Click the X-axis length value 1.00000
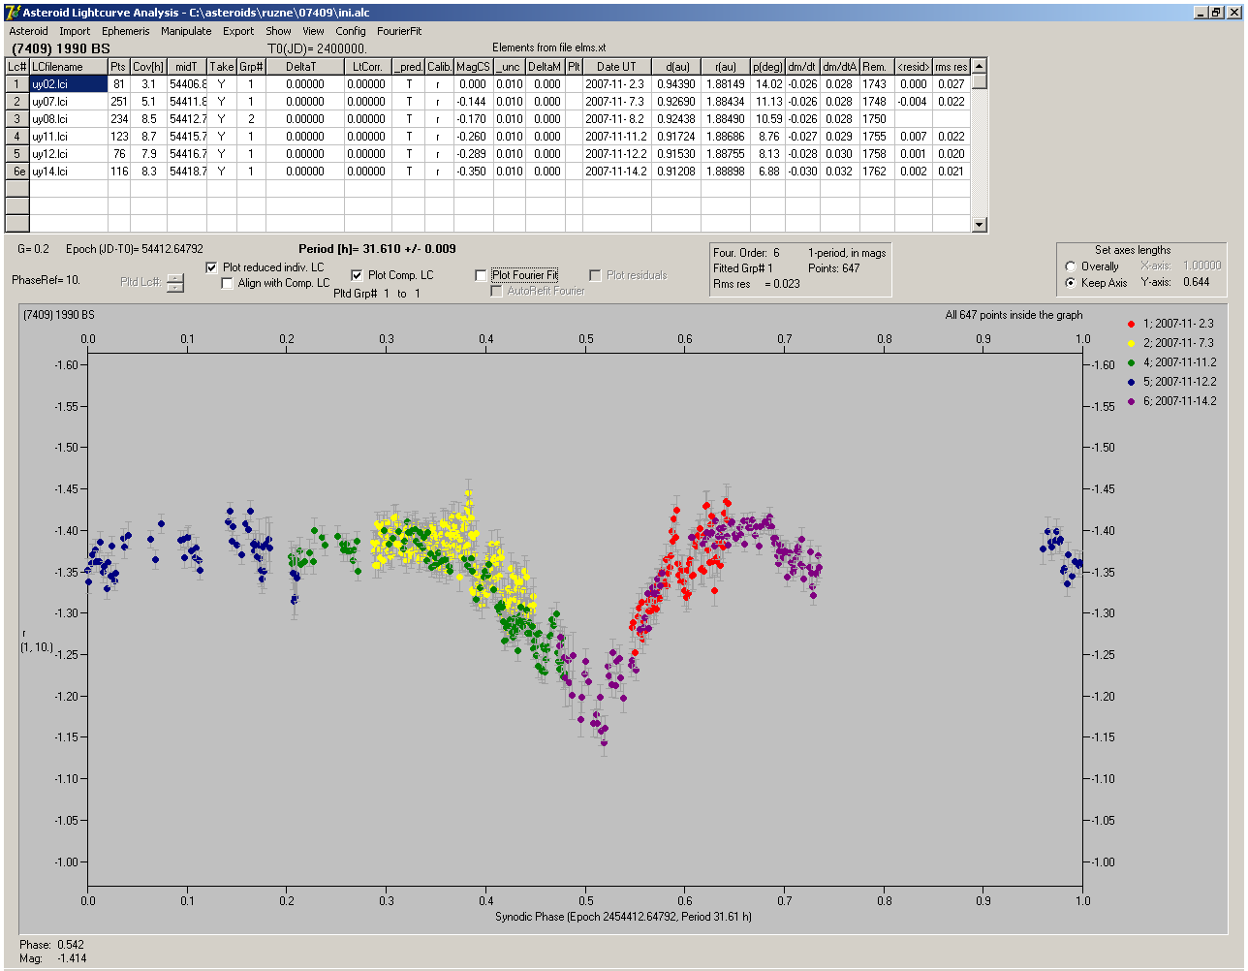Screen dimensions: 1248x971 [x=1201, y=266]
